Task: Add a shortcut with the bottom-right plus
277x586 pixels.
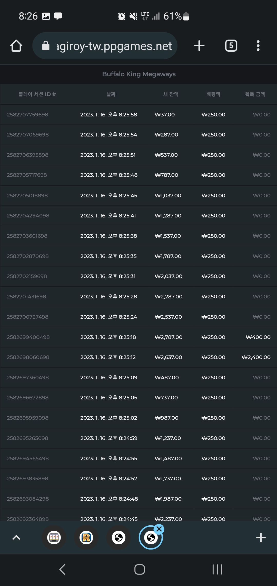Action: 261,537
